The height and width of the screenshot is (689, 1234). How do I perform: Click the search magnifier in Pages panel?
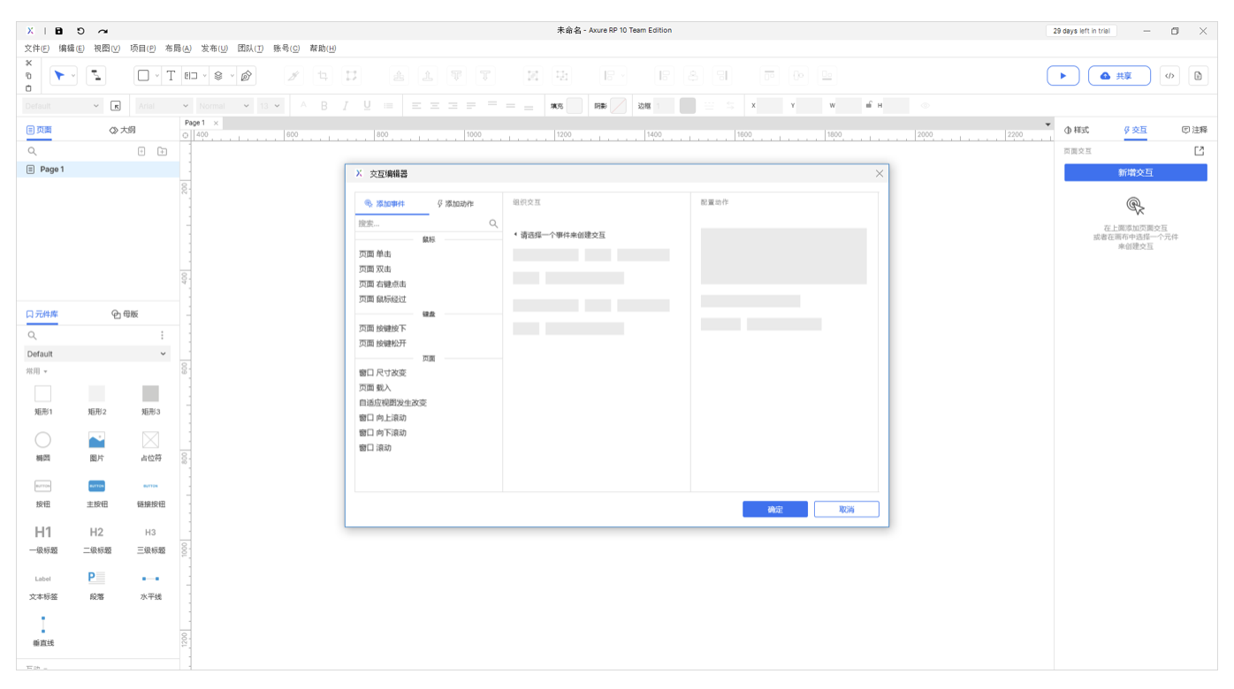click(33, 152)
